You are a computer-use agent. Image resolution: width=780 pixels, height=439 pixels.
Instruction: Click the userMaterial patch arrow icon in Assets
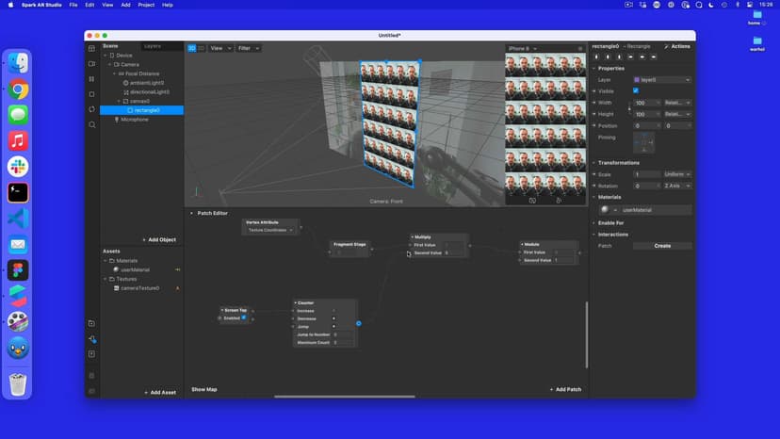[178, 269]
